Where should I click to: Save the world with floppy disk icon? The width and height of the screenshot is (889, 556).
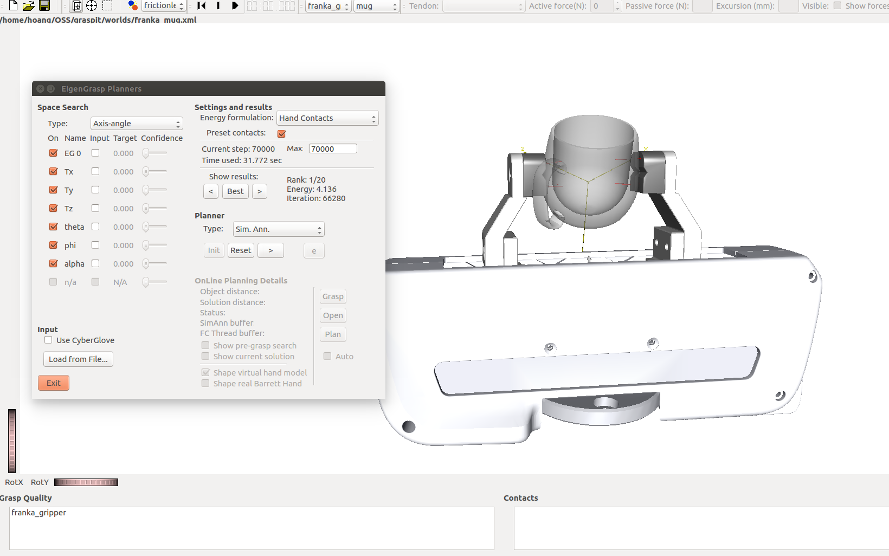(x=44, y=5)
